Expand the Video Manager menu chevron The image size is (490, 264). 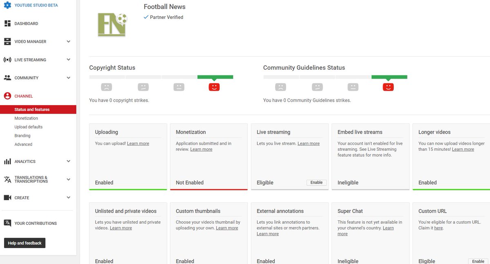(x=69, y=42)
